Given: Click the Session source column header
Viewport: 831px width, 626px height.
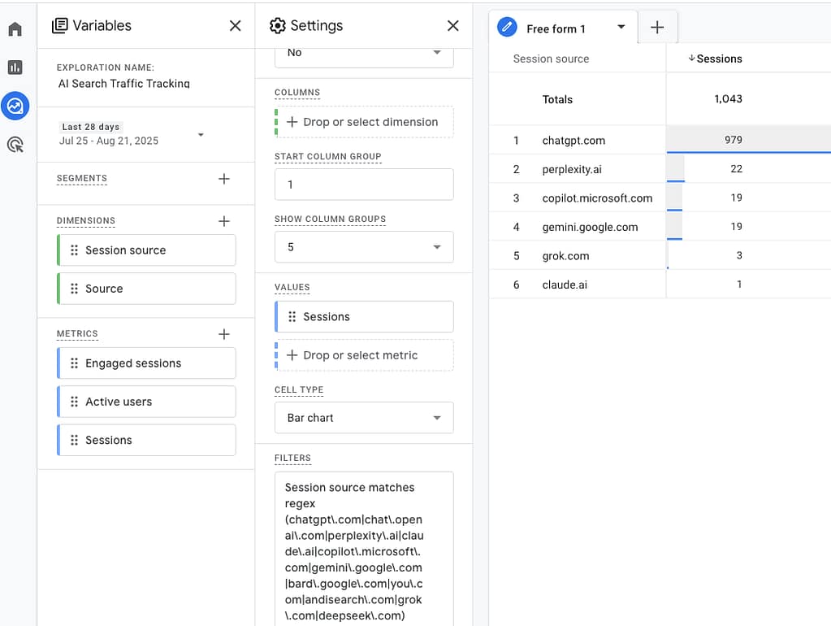Looking at the screenshot, I should tap(552, 59).
